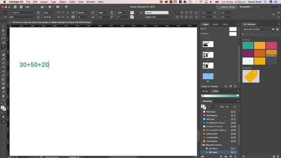Open the Spotlight search icon in menu bar

265,2
